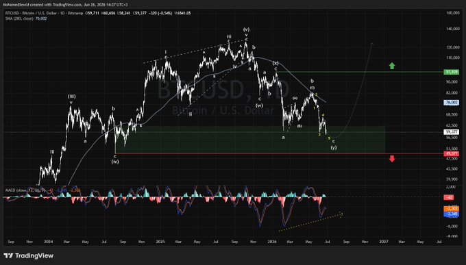Click the 39,900 price axis label
Viewport: 466px width, 265px height.
[452, 179]
